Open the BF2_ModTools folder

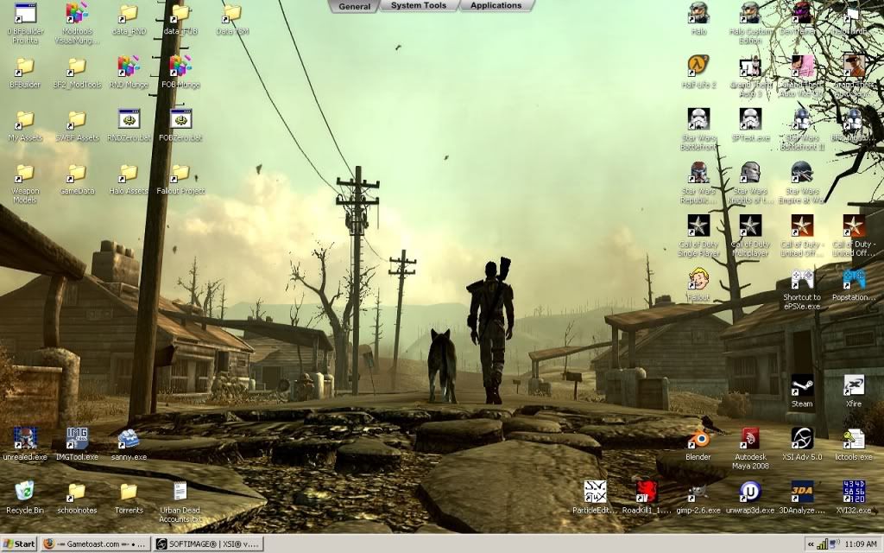[x=77, y=72]
